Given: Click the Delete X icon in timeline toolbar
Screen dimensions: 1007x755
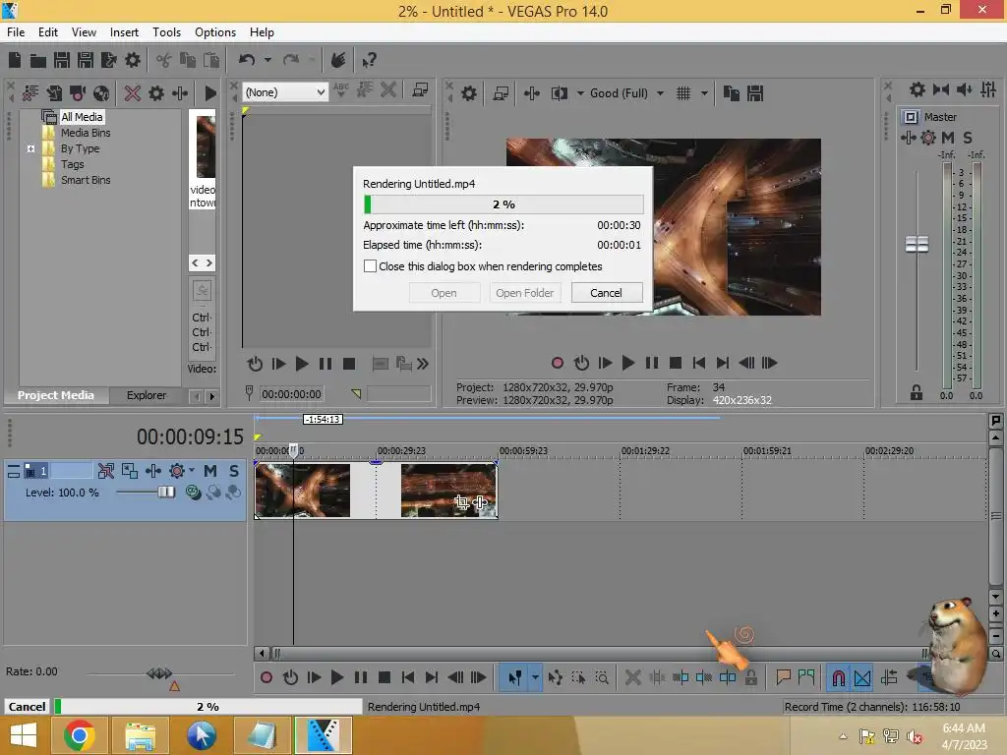Looking at the screenshot, I should 632,677.
